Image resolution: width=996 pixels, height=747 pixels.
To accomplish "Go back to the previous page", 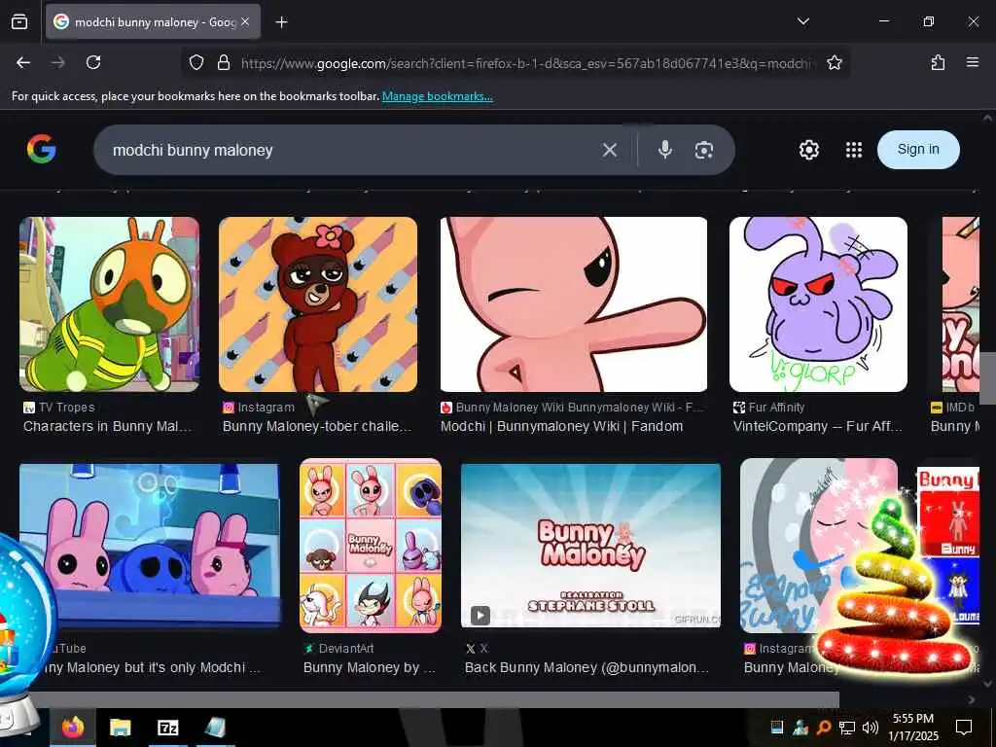I will coord(23,62).
